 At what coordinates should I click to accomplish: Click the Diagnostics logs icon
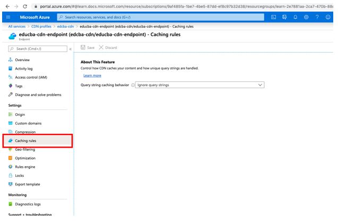pyautogui.click(x=11, y=204)
